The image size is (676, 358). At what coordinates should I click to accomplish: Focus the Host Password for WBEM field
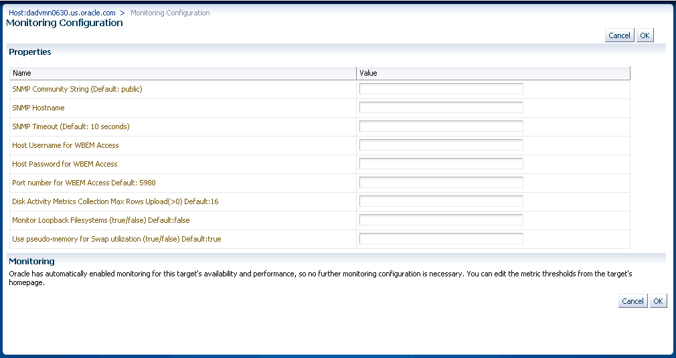441,164
